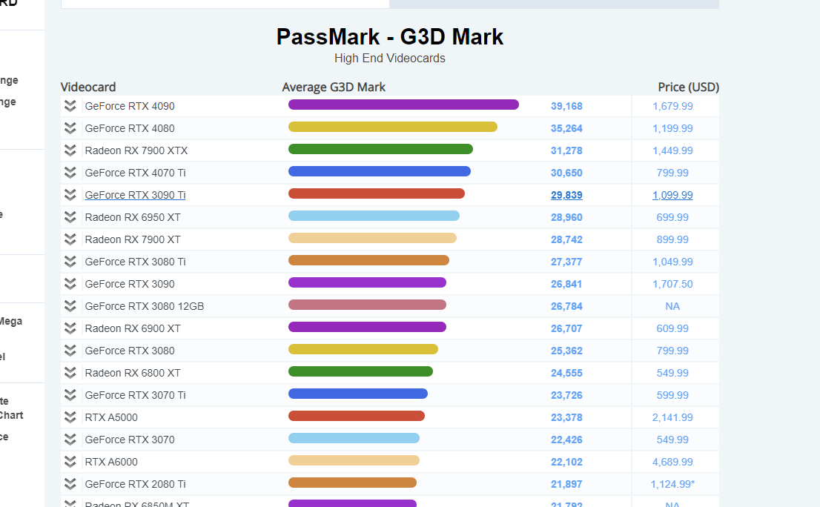Open the 1,124.99* price link
This screenshot has height=507, width=820.
coord(672,484)
